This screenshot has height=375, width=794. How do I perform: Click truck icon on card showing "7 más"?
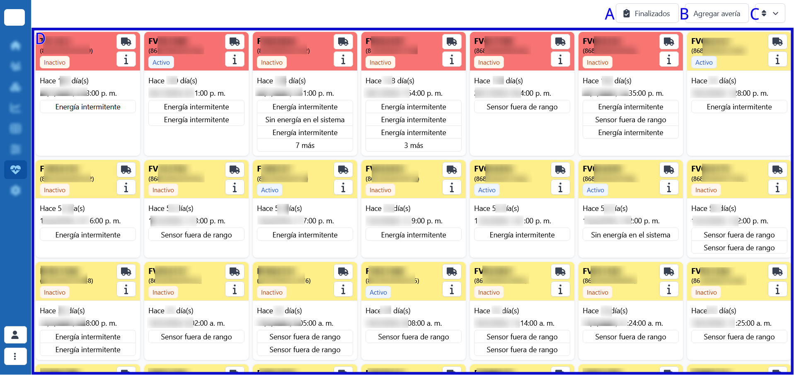[343, 41]
